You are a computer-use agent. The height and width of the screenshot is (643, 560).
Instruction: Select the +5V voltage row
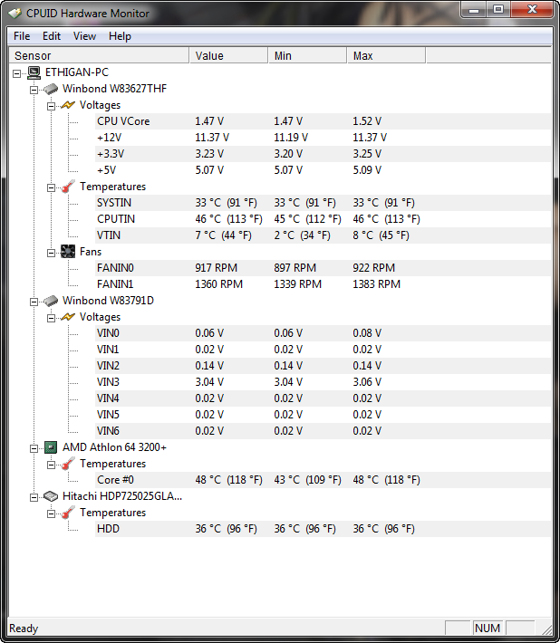click(323, 170)
